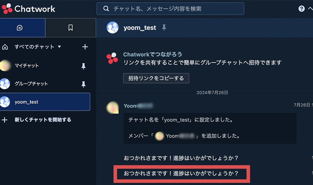Click the home icon in sidebar
The width and height of the screenshot is (313, 185).
pyautogui.click(x=5, y=47)
